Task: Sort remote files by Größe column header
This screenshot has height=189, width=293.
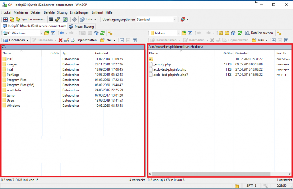Action: [x=228, y=53]
